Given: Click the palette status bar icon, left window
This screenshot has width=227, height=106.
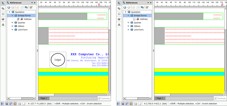Looking at the screenshot, I should 15,103.
